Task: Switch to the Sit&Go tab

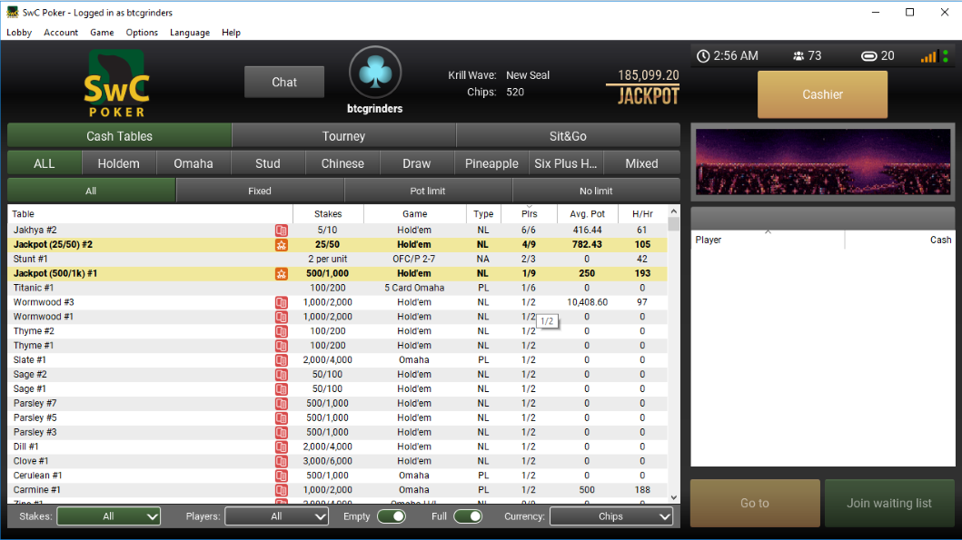Action: click(568, 136)
